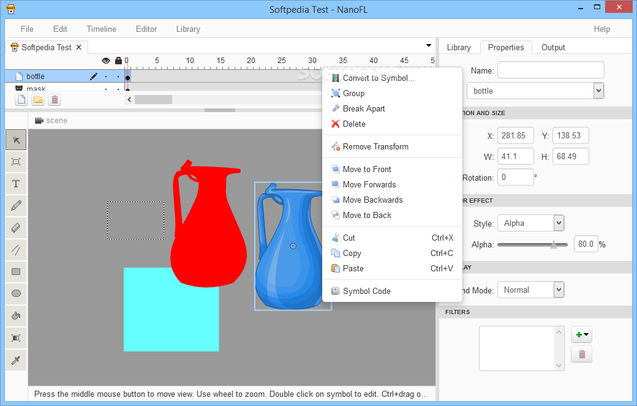
Task: Choose Group in the context menu
Action: 393,93
